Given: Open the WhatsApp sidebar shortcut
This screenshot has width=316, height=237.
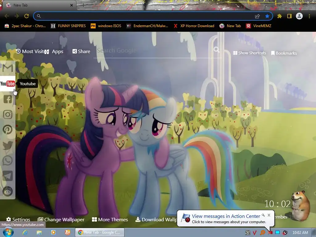Looking at the screenshot, I should pyautogui.click(x=8, y=160).
